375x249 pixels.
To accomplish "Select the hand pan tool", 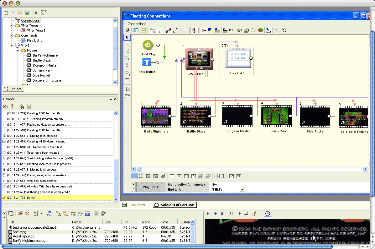I will [x=127, y=96].
